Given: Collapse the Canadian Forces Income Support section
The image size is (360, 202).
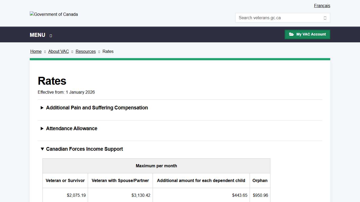Looking at the screenshot, I should point(84,149).
